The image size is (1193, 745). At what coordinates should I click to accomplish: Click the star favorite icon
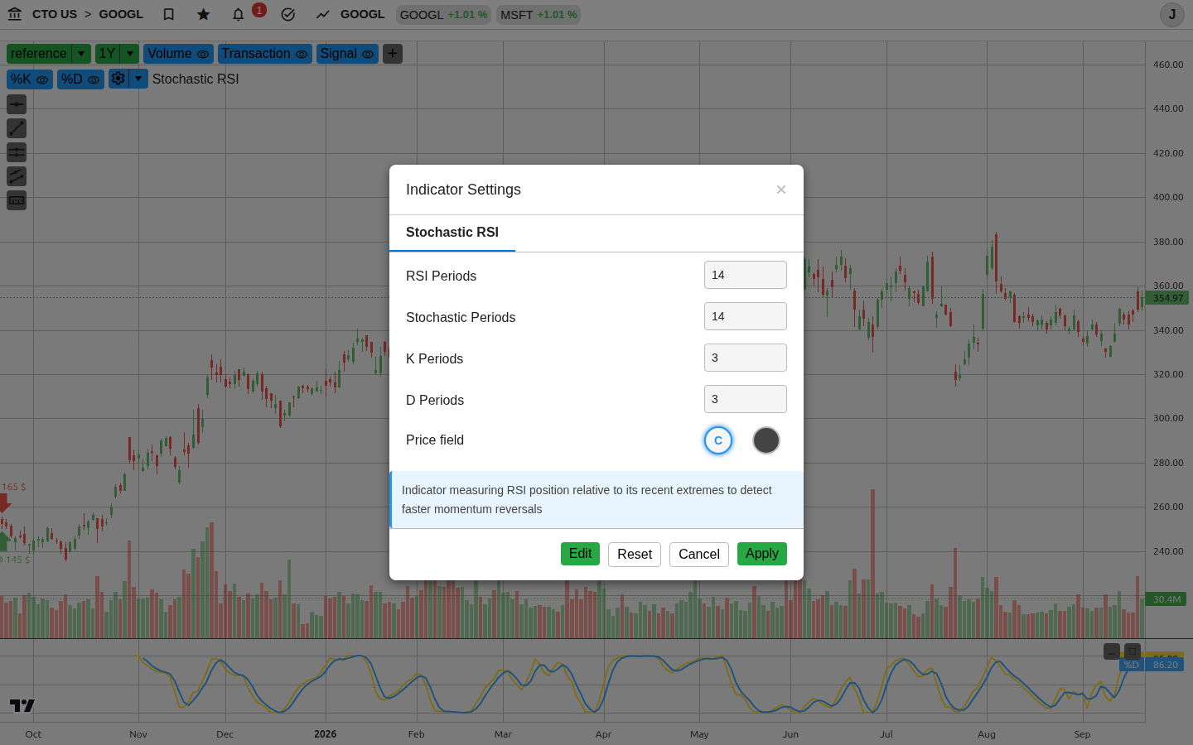click(204, 14)
